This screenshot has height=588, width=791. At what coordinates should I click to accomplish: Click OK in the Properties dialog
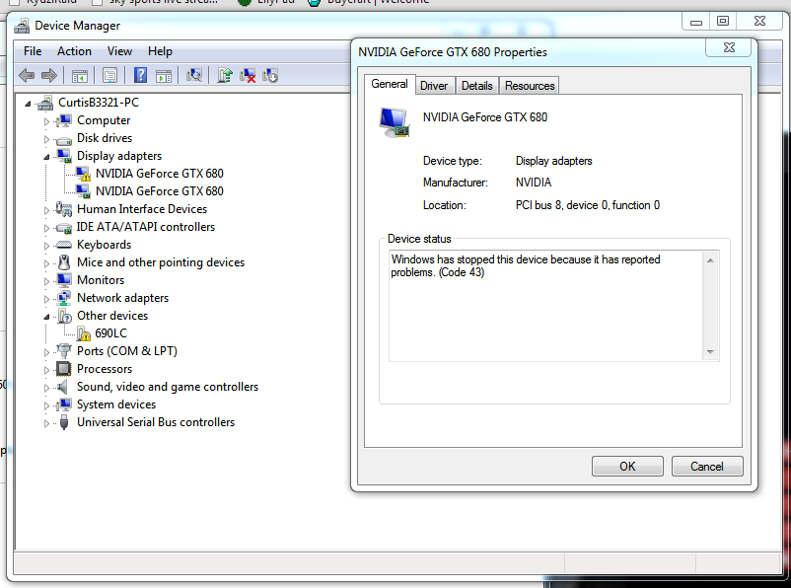coord(627,467)
